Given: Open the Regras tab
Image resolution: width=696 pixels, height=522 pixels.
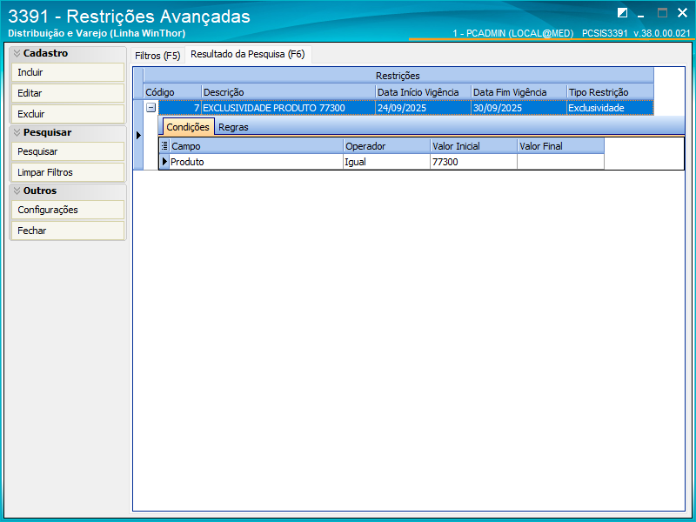Looking at the screenshot, I should coord(233,127).
